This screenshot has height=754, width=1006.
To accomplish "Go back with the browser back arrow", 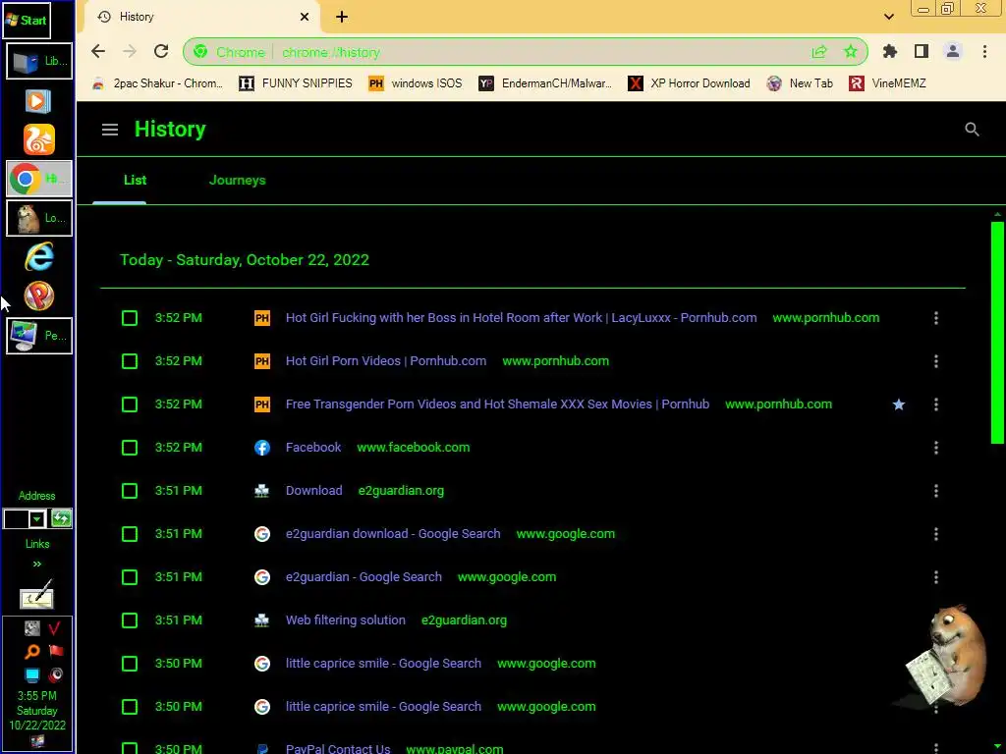I will tap(97, 51).
